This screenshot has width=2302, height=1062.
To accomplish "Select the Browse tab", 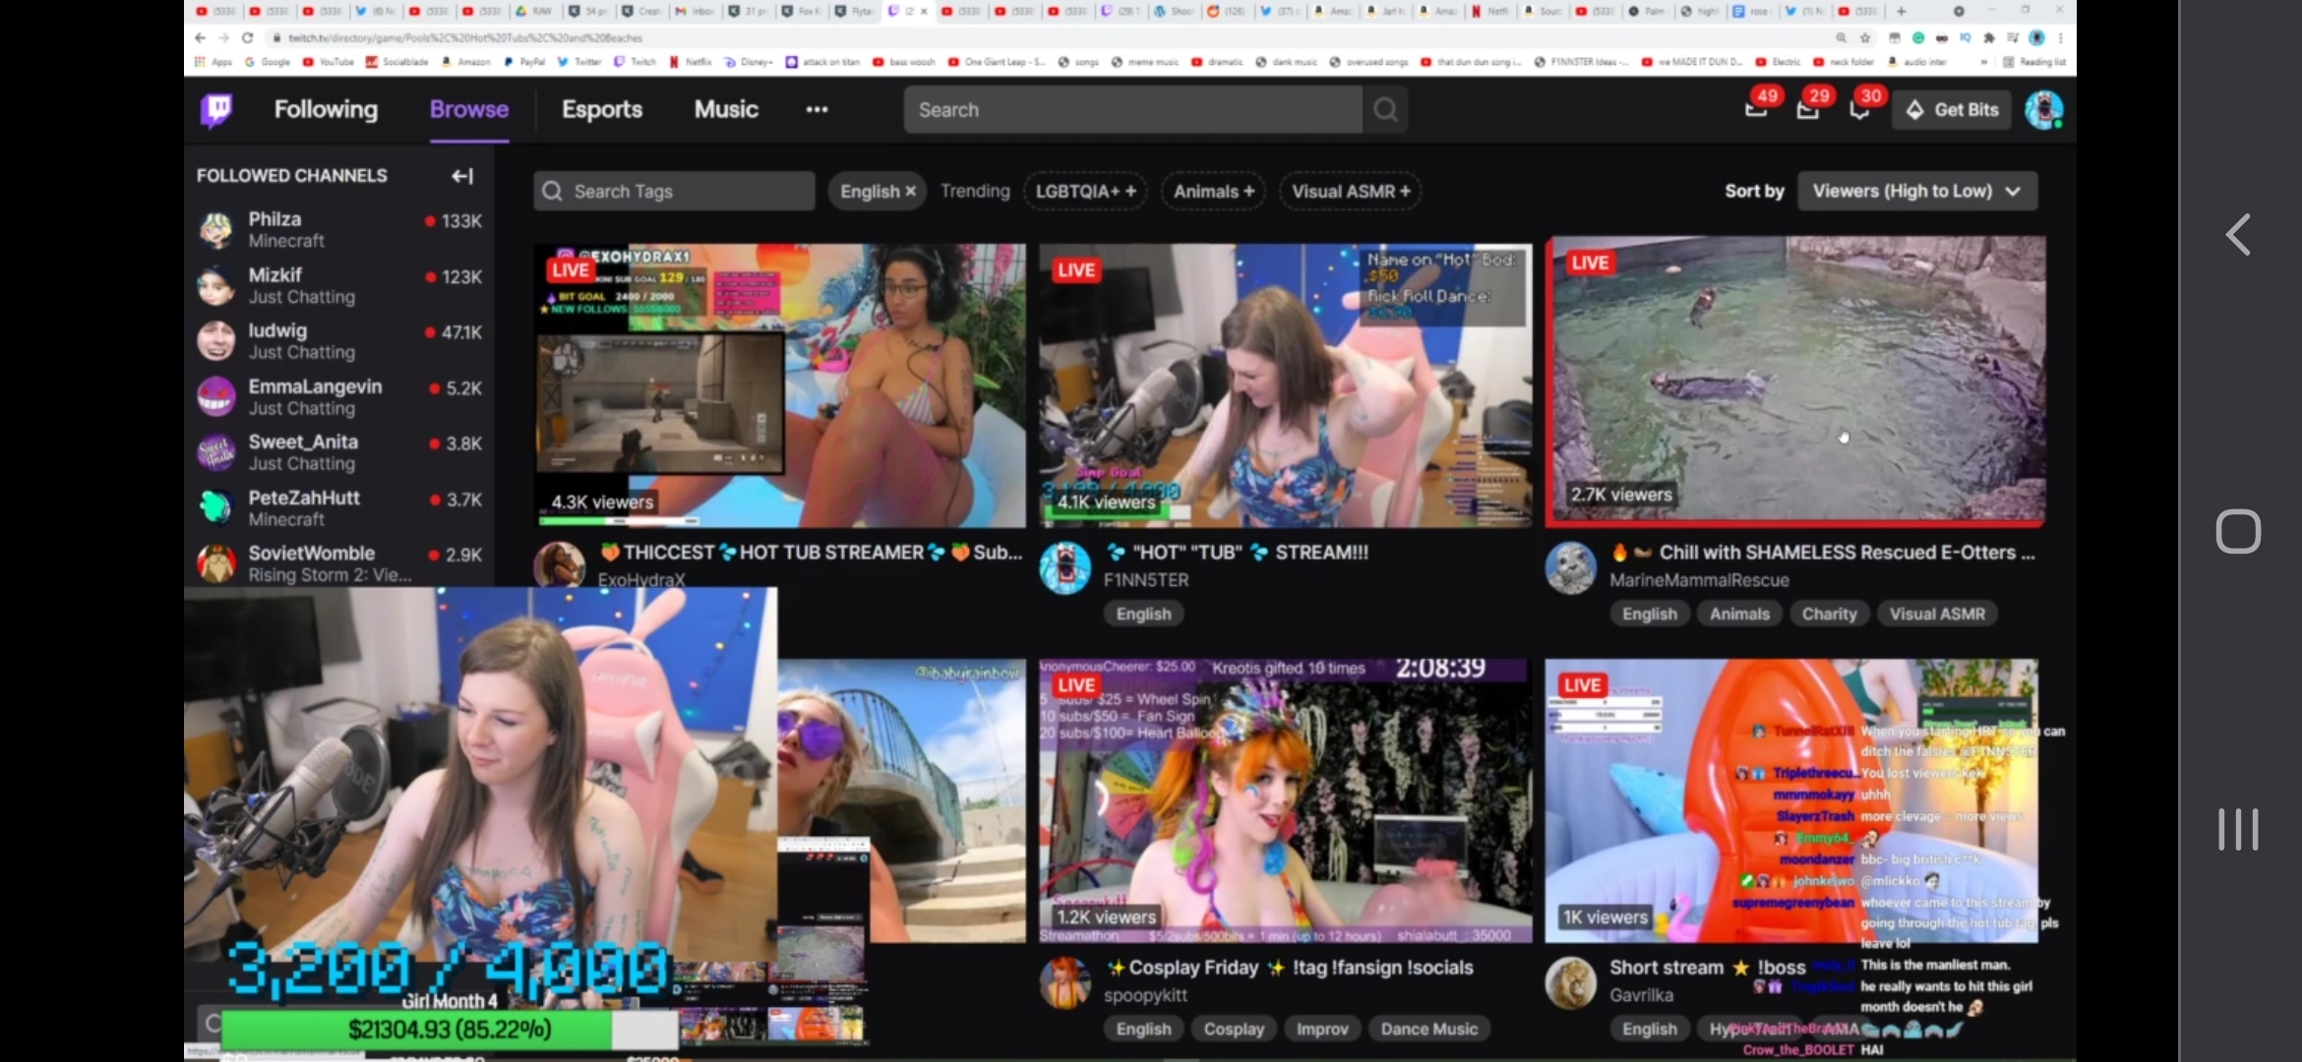I will [x=469, y=109].
